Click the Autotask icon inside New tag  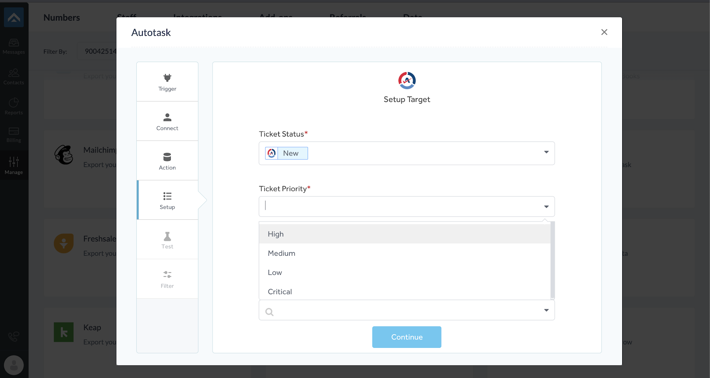point(272,153)
